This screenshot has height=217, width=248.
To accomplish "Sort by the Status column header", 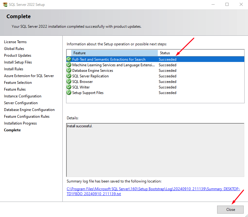I will pyautogui.click(x=201, y=53).
